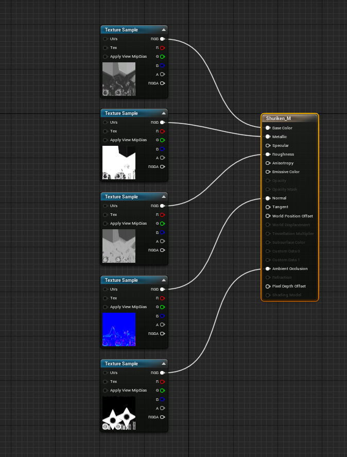347x457 pixels.
Task: Collapse the Texture Sample node connected to Base Color
Action: [163, 30]
